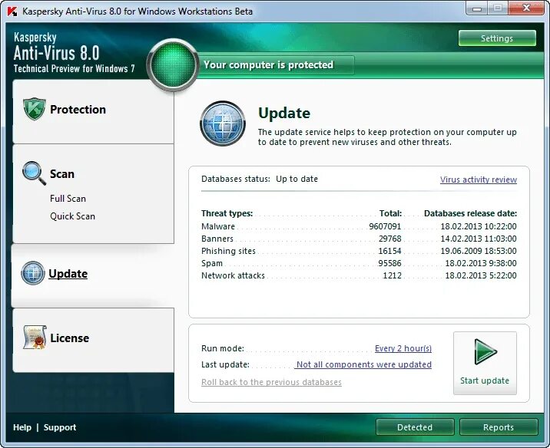Click the Last update label
550x448 pixels.
[225, 364]
